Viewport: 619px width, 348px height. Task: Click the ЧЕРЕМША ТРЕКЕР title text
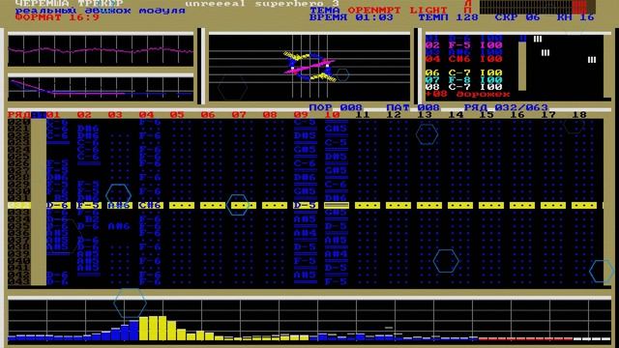tap(69, 4)
